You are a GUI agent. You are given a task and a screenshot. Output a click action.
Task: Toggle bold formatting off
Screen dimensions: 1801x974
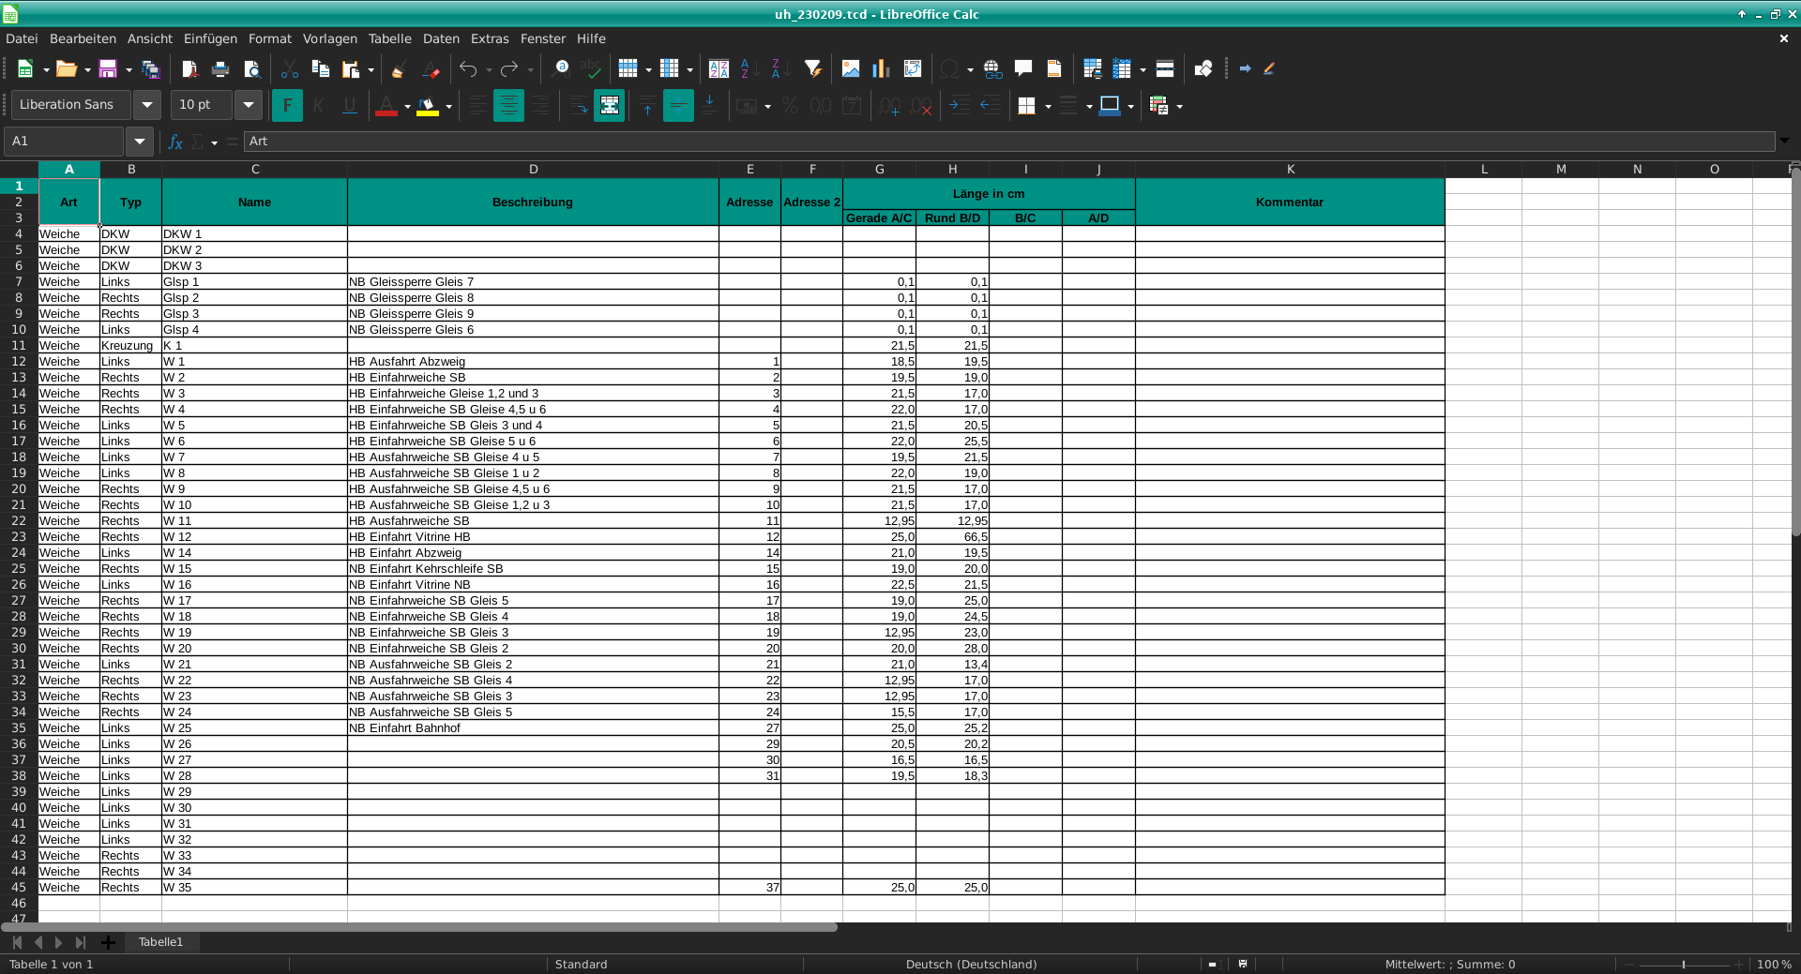(287, 106)
